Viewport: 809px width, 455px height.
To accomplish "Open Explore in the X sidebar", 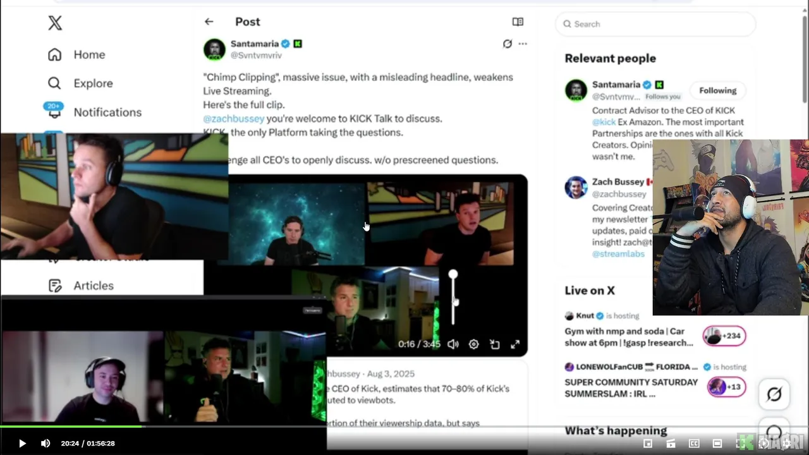I will tap(80, 83).
